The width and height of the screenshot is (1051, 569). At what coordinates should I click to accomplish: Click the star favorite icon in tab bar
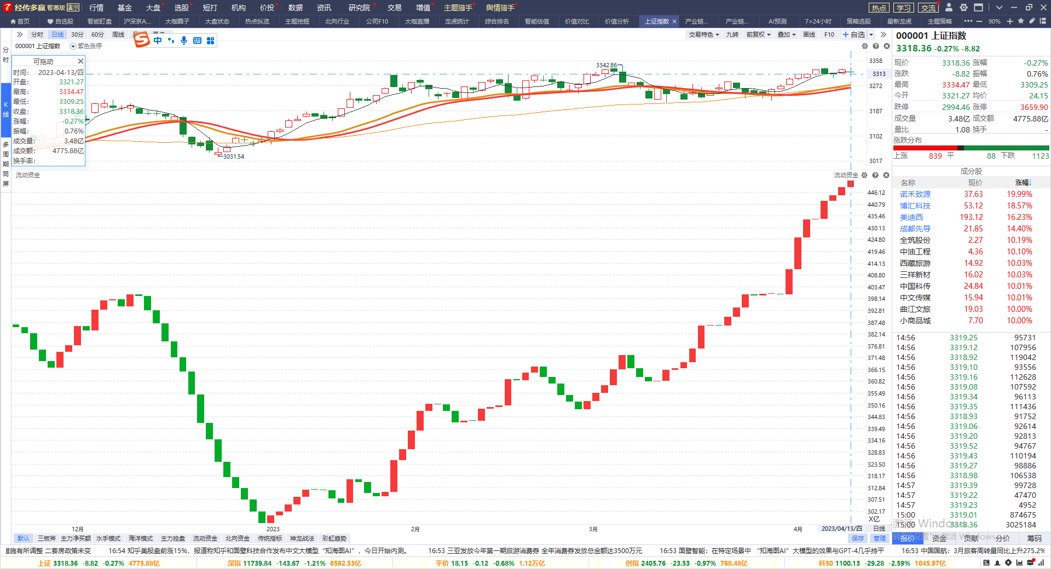point(1021,21)
